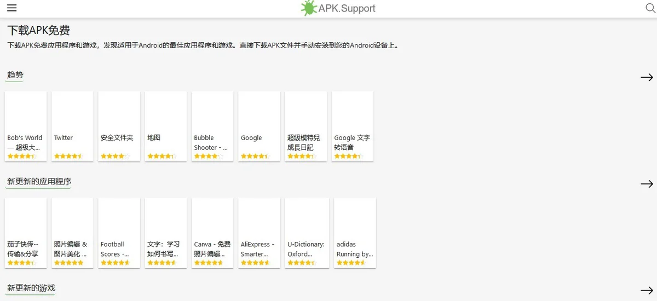Open Bob's World app card
Image resolution: width=657 pixels, height=301 pixels.
coord(26,126)
